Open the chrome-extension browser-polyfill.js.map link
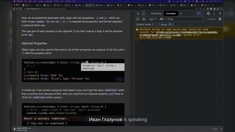 click(178, 33)
